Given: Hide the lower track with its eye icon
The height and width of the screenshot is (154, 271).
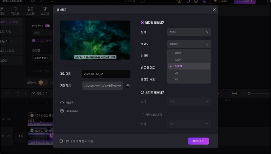Looking at the screenshot, I should click(x=3, y=136).
